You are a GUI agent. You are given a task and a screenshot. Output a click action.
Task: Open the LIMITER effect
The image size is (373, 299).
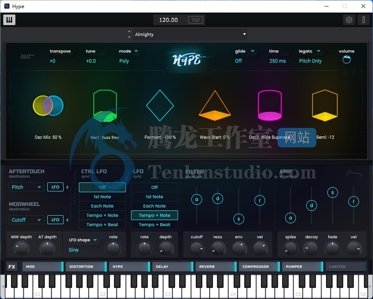pos(346,267)
